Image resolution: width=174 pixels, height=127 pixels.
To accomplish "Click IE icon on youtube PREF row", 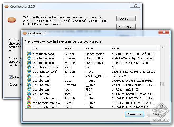I will 29,89.
